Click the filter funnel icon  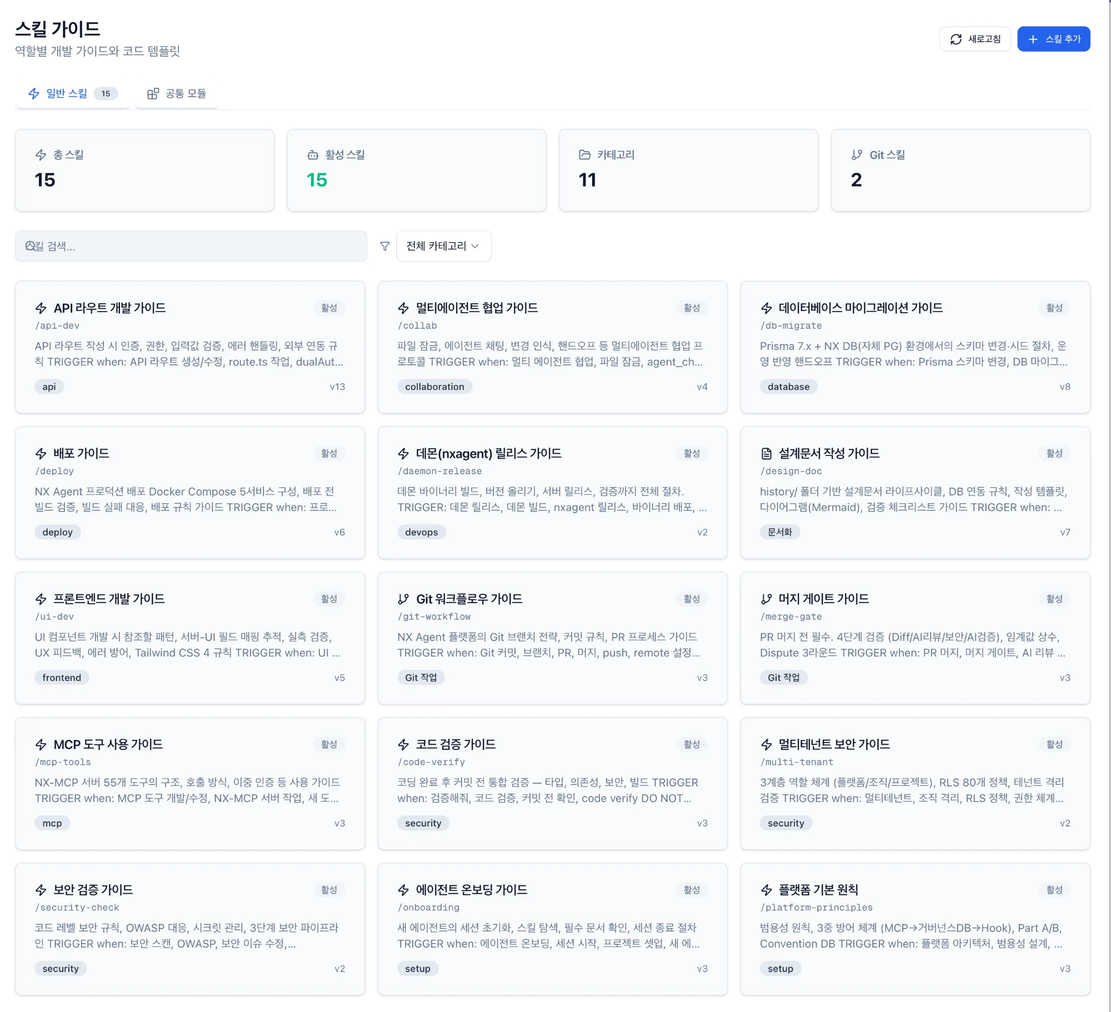(x=384, y=246)
